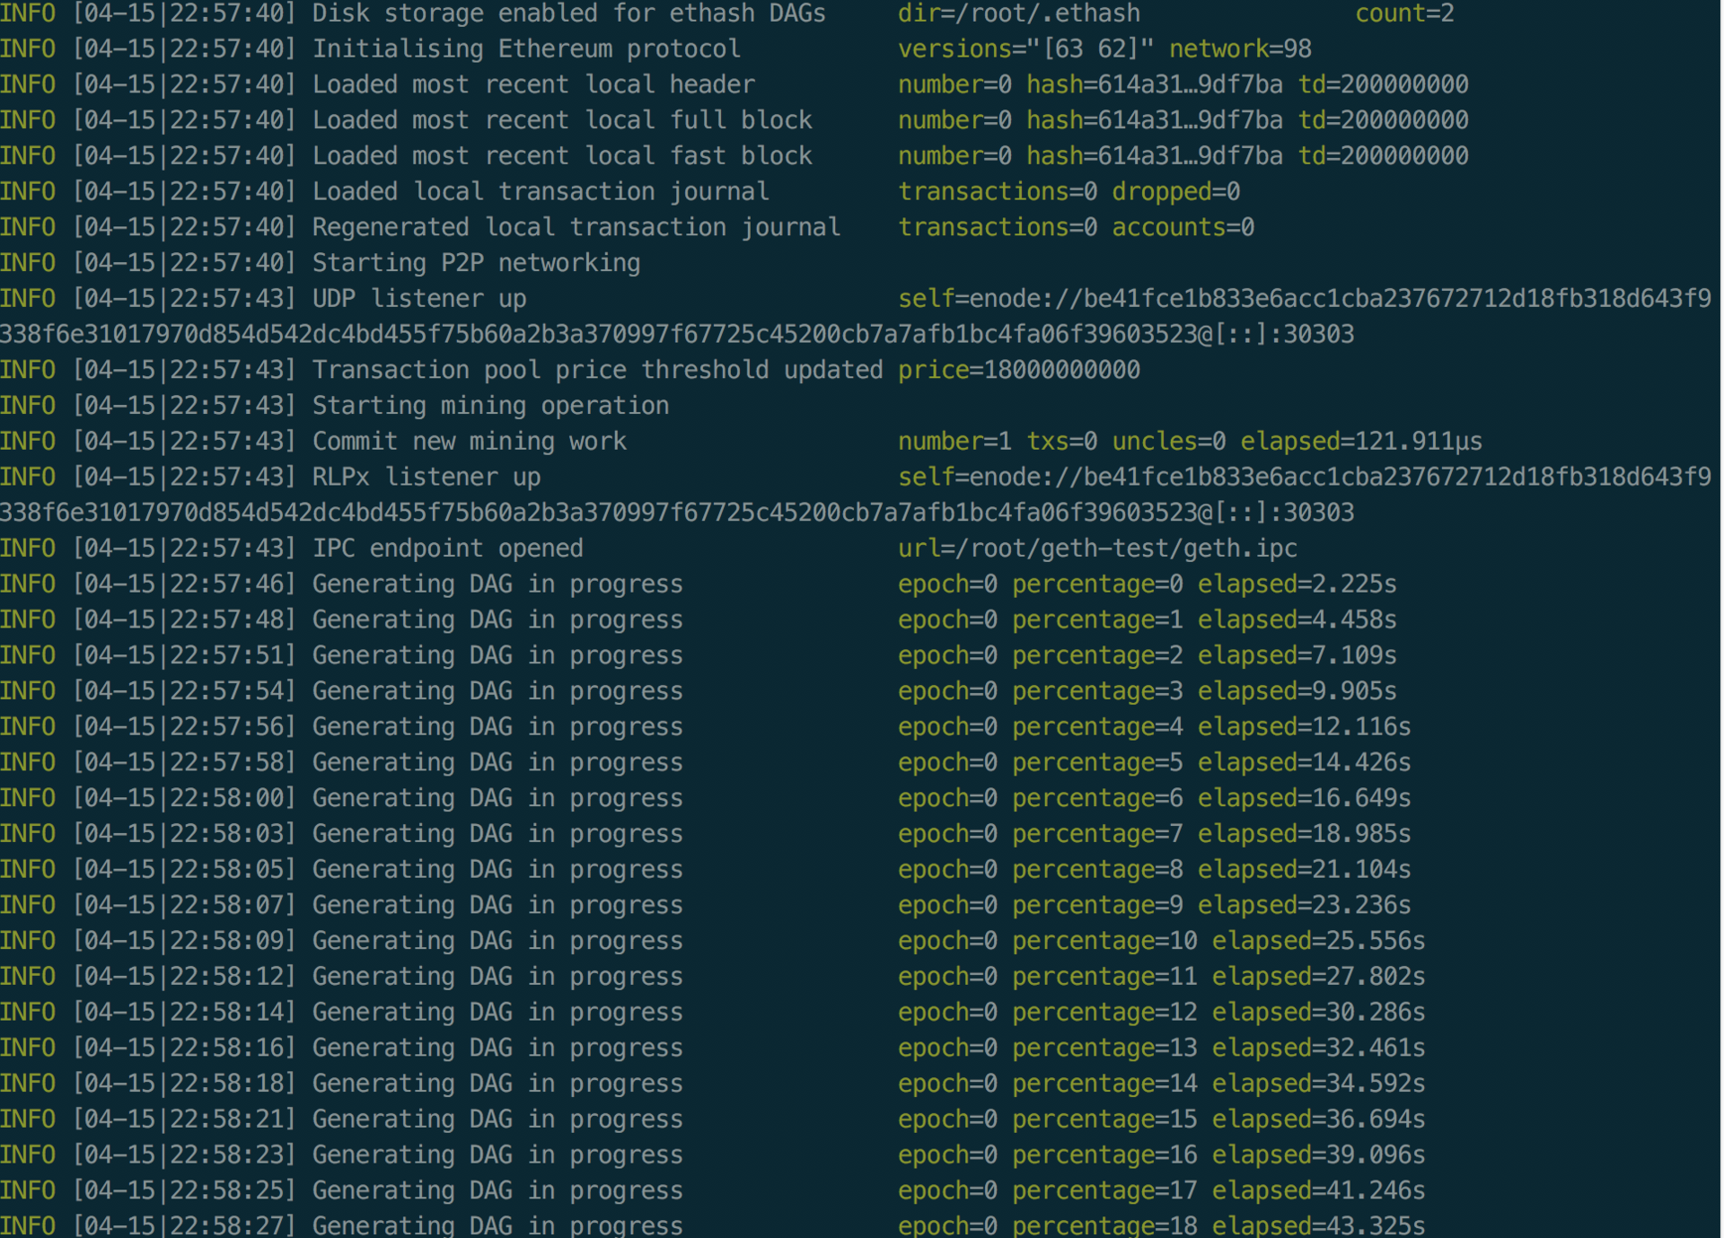This screenshot has width=1724, height=1238.
Task: Click 'Loaded most recent local full block' text
Action: [562, 120]
